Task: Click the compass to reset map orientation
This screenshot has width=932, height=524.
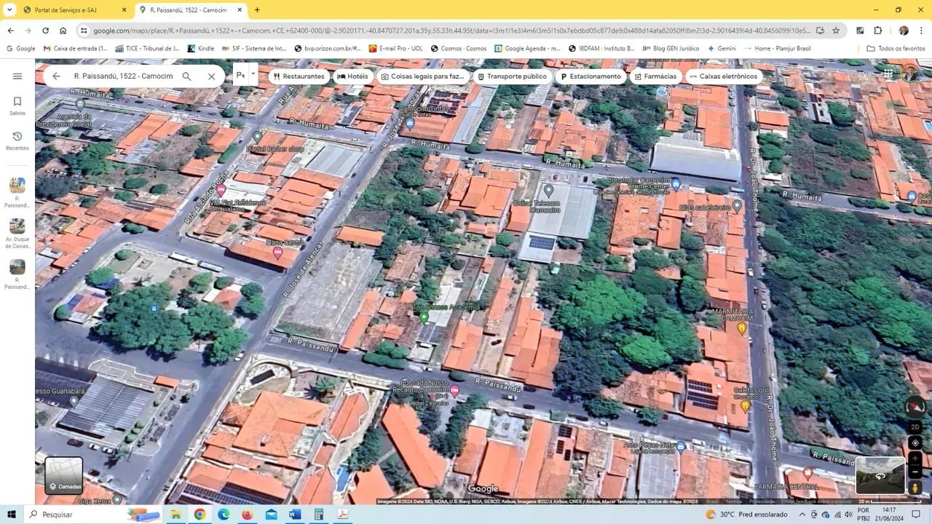Action: [x=915, y=407]
